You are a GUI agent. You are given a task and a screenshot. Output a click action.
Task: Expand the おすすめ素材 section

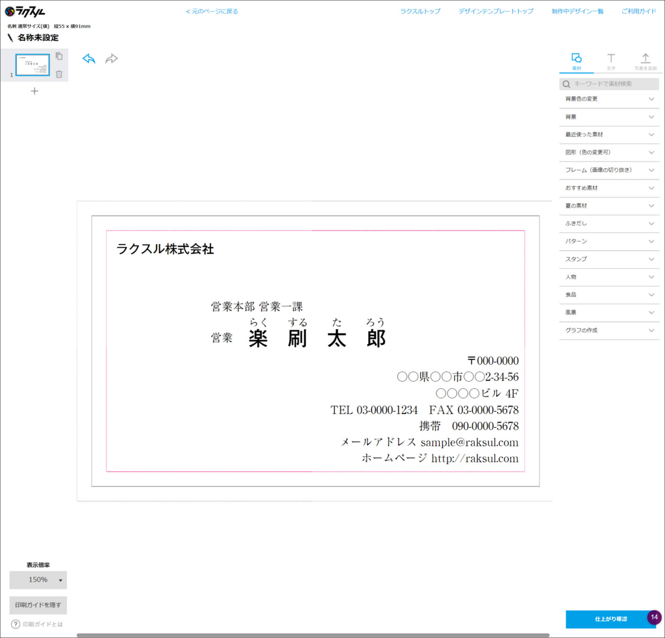[609, 188]
